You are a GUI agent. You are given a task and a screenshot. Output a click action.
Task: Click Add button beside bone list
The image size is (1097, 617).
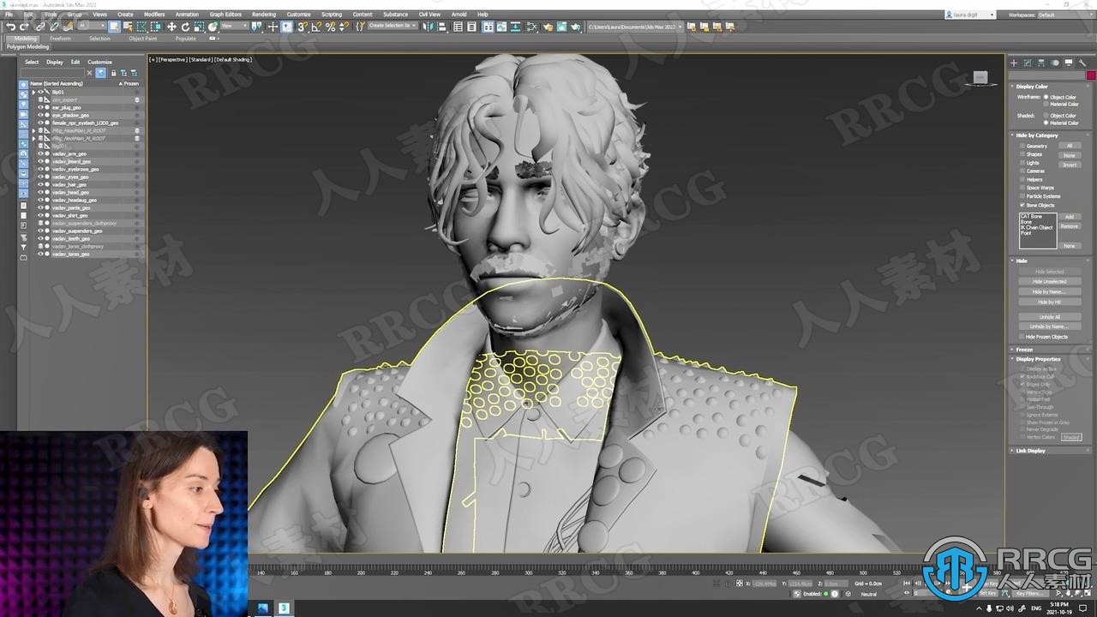pos(1070,217)
